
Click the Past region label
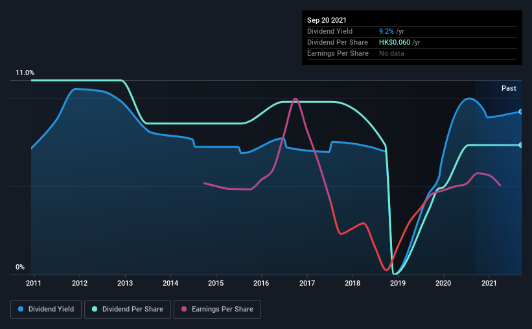tap(509, 88)
